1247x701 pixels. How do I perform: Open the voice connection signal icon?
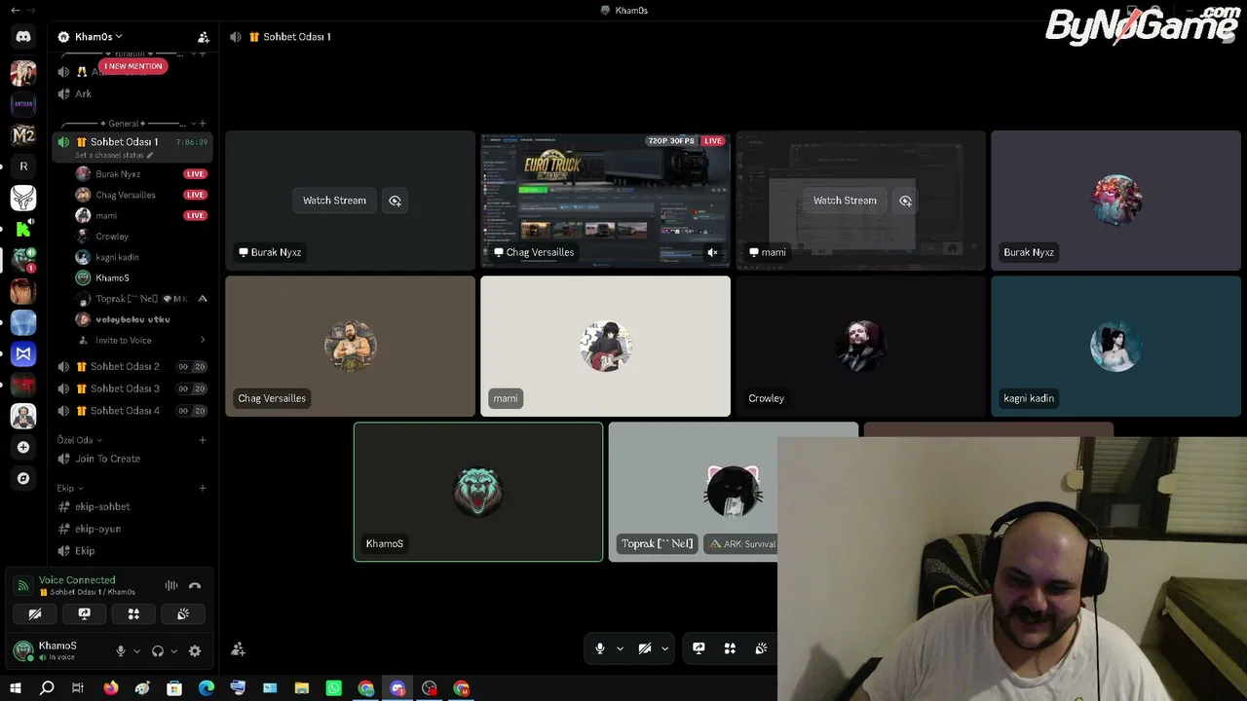coord(23,586)
